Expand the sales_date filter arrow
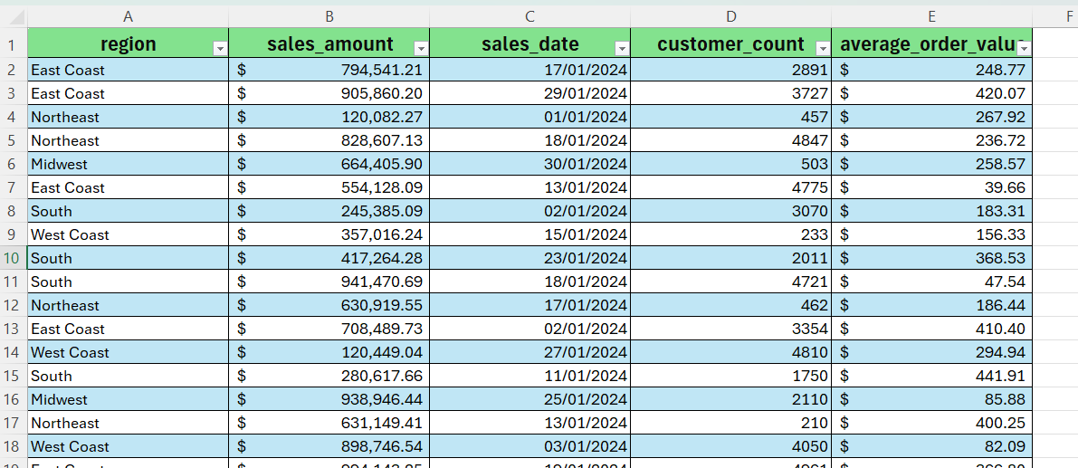This screenshot has width=1078, height=468. coord(621,48)
